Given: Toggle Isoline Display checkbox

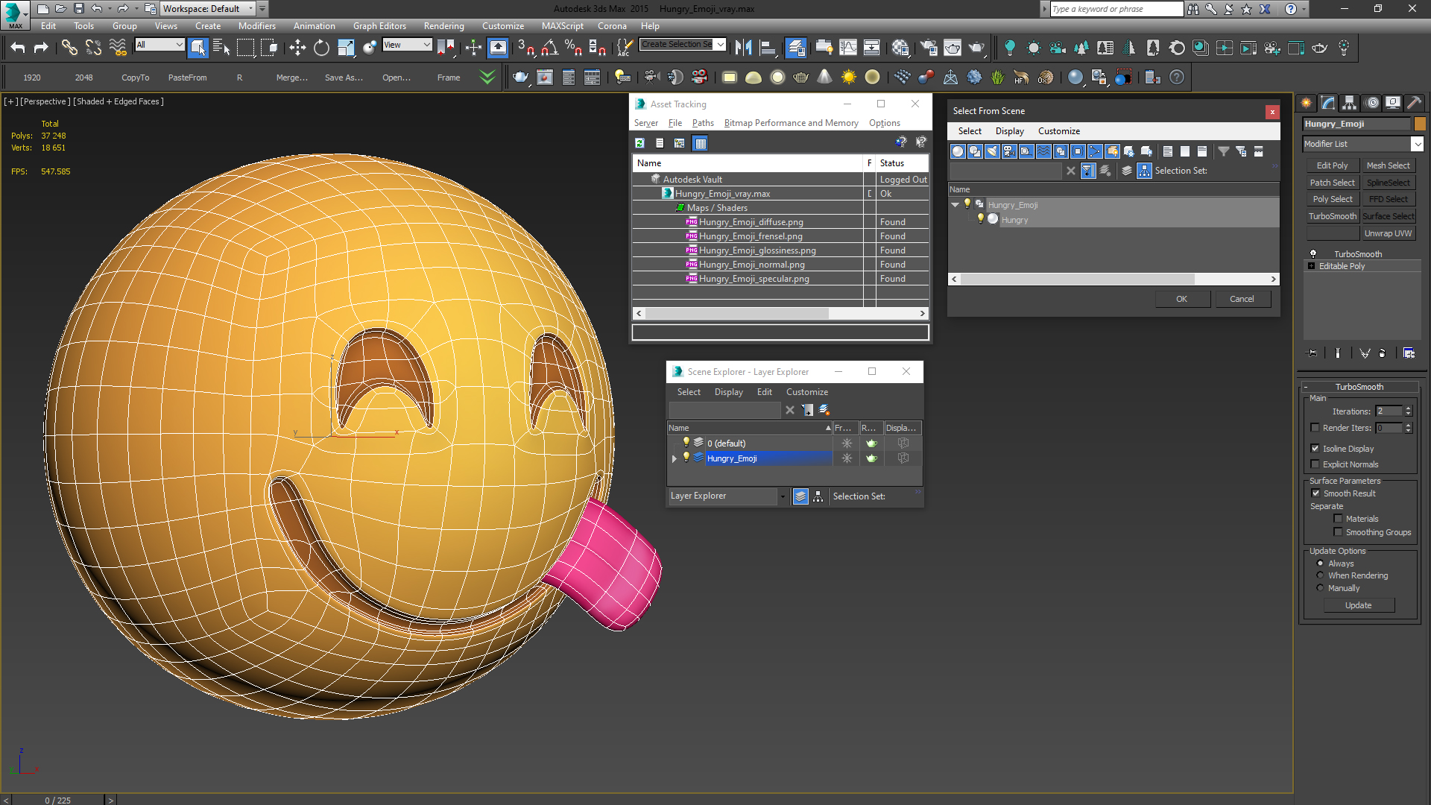Looking at the screenshot, I should pos(1315,448).
